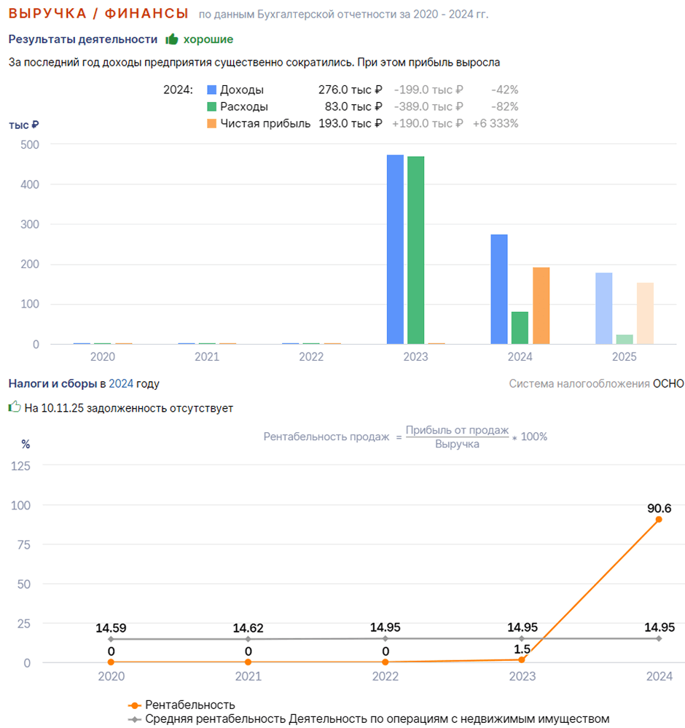This screenshot has width=685, height=728.
Task: Click the profit growth «+6 333%»
Action: point(496,123)
